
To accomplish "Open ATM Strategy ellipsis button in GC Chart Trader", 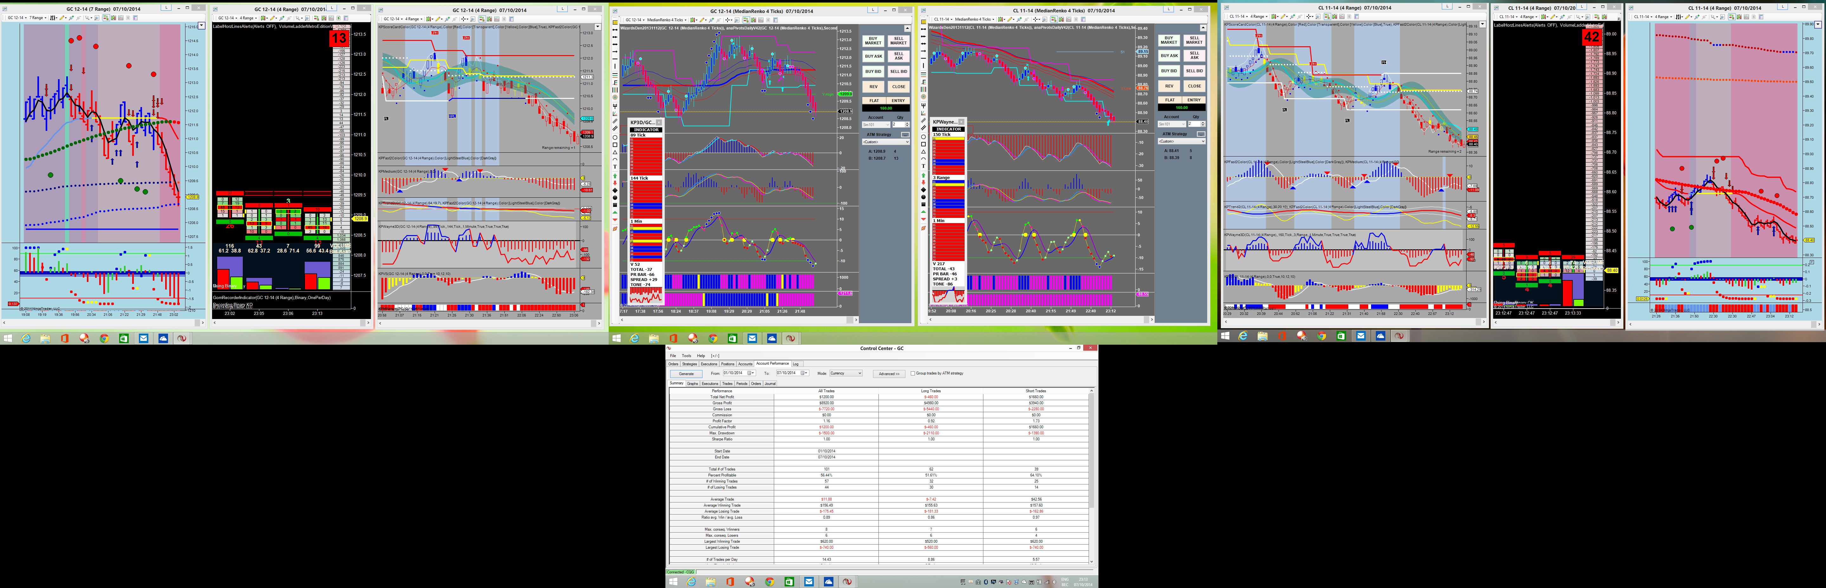I will click(905, 134).
